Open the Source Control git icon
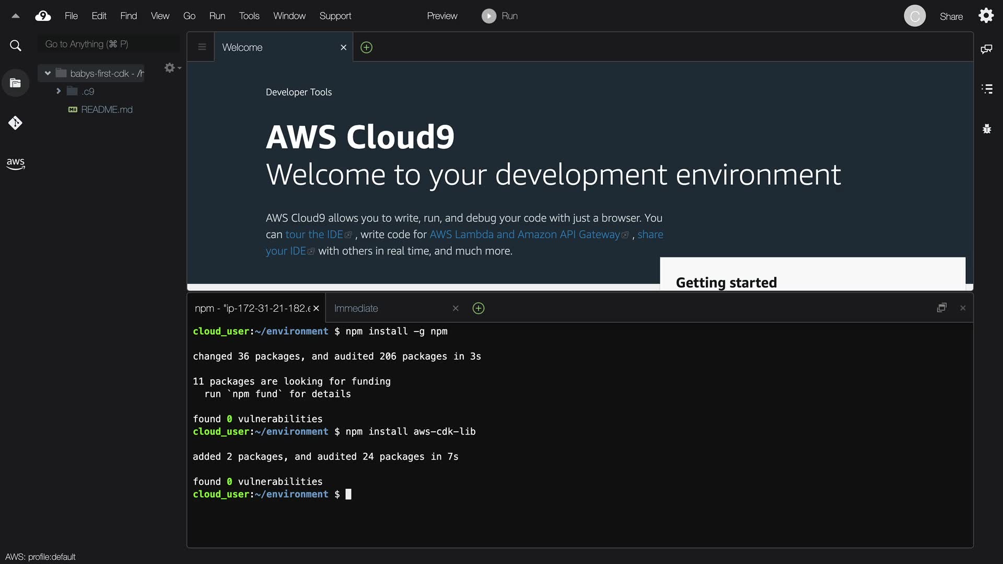 point(16,123)
